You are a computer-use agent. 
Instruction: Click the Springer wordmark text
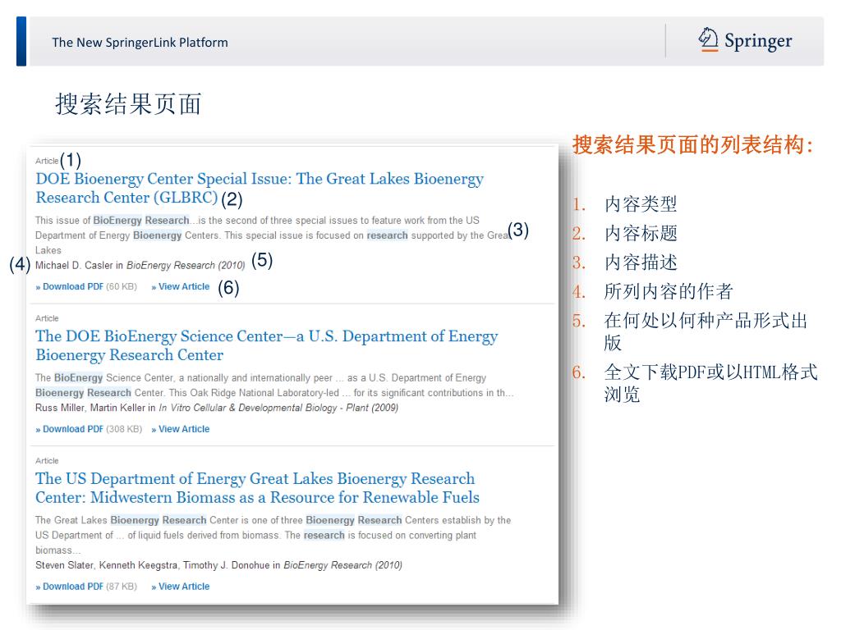(758, 41)
